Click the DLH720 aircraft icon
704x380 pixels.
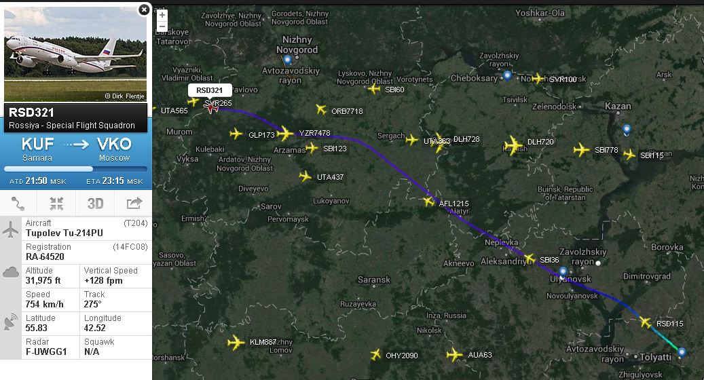[513, 145]
